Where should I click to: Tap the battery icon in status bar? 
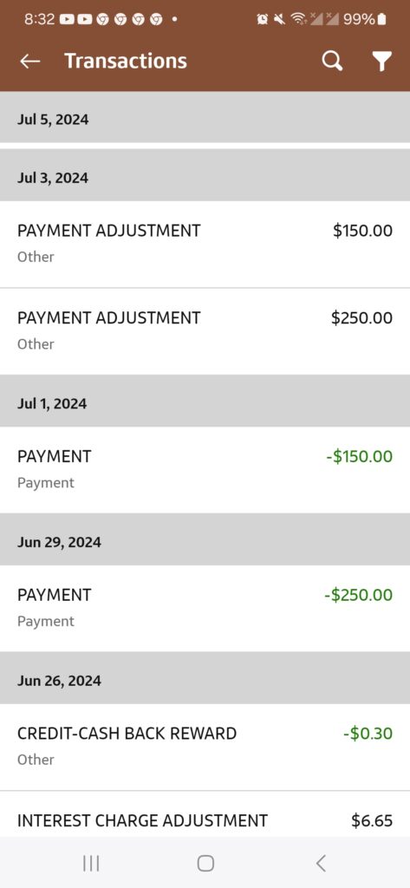(381, 19)
